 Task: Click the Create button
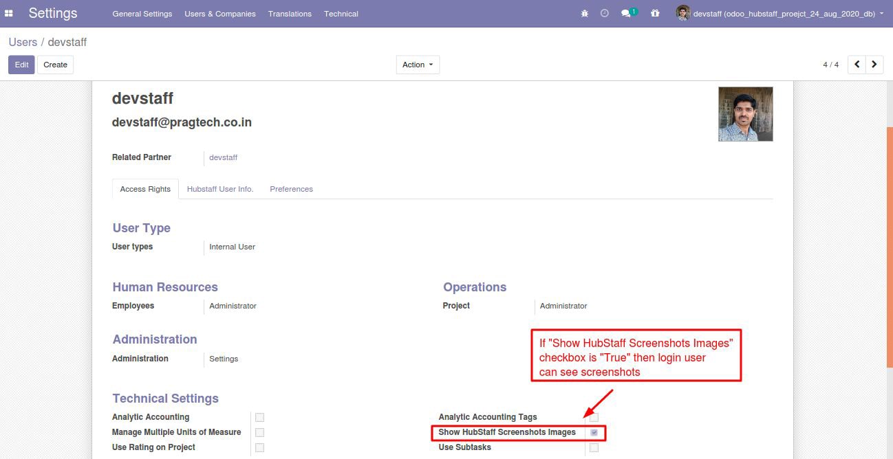point(55,65)
